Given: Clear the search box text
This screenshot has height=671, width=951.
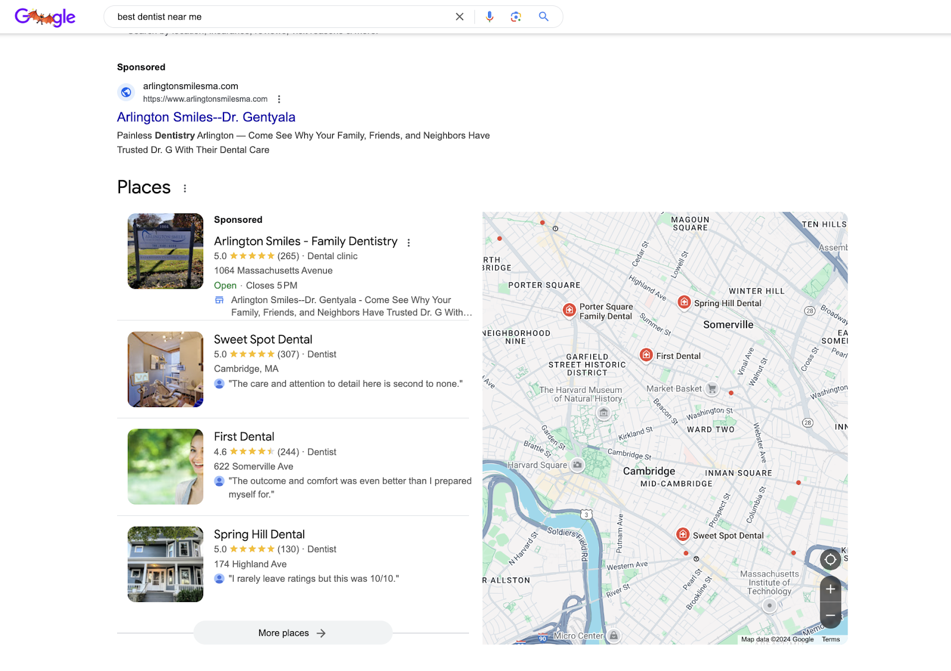Looking at the screenshot, I should pyautogui.click(x=459, y=17).
